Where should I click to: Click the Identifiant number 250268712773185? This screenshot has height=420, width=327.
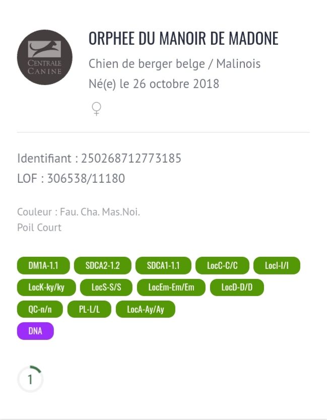132,158
